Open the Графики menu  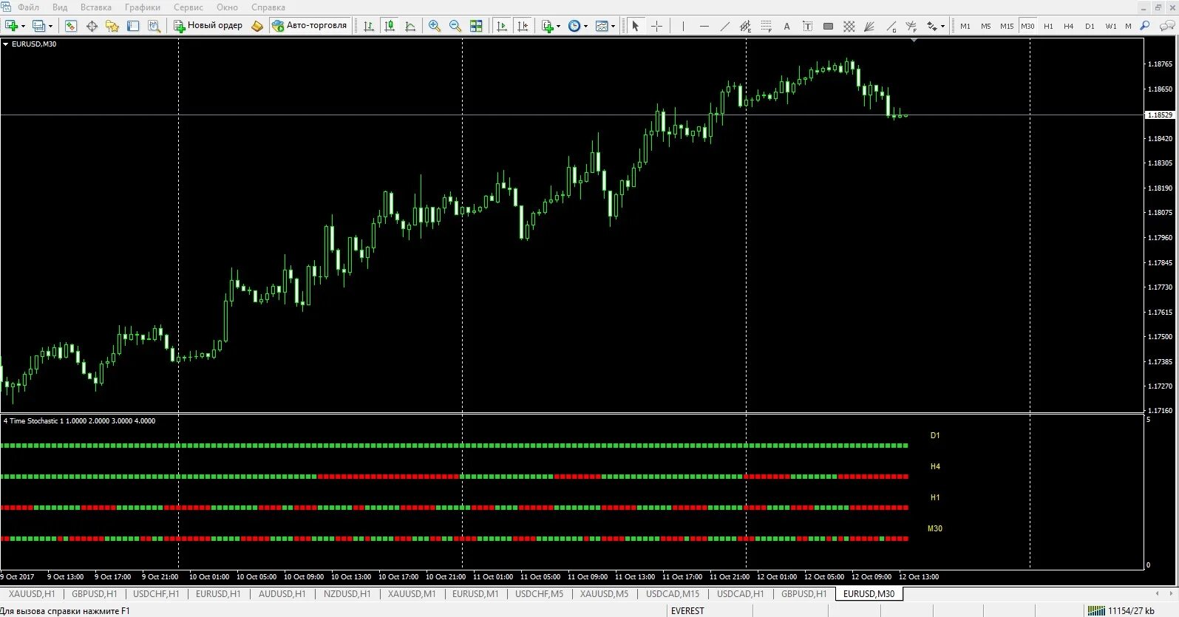pos(143,7)
